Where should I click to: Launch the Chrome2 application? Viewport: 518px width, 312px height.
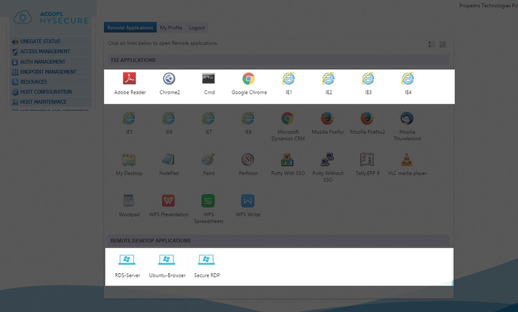coord(169,79)
